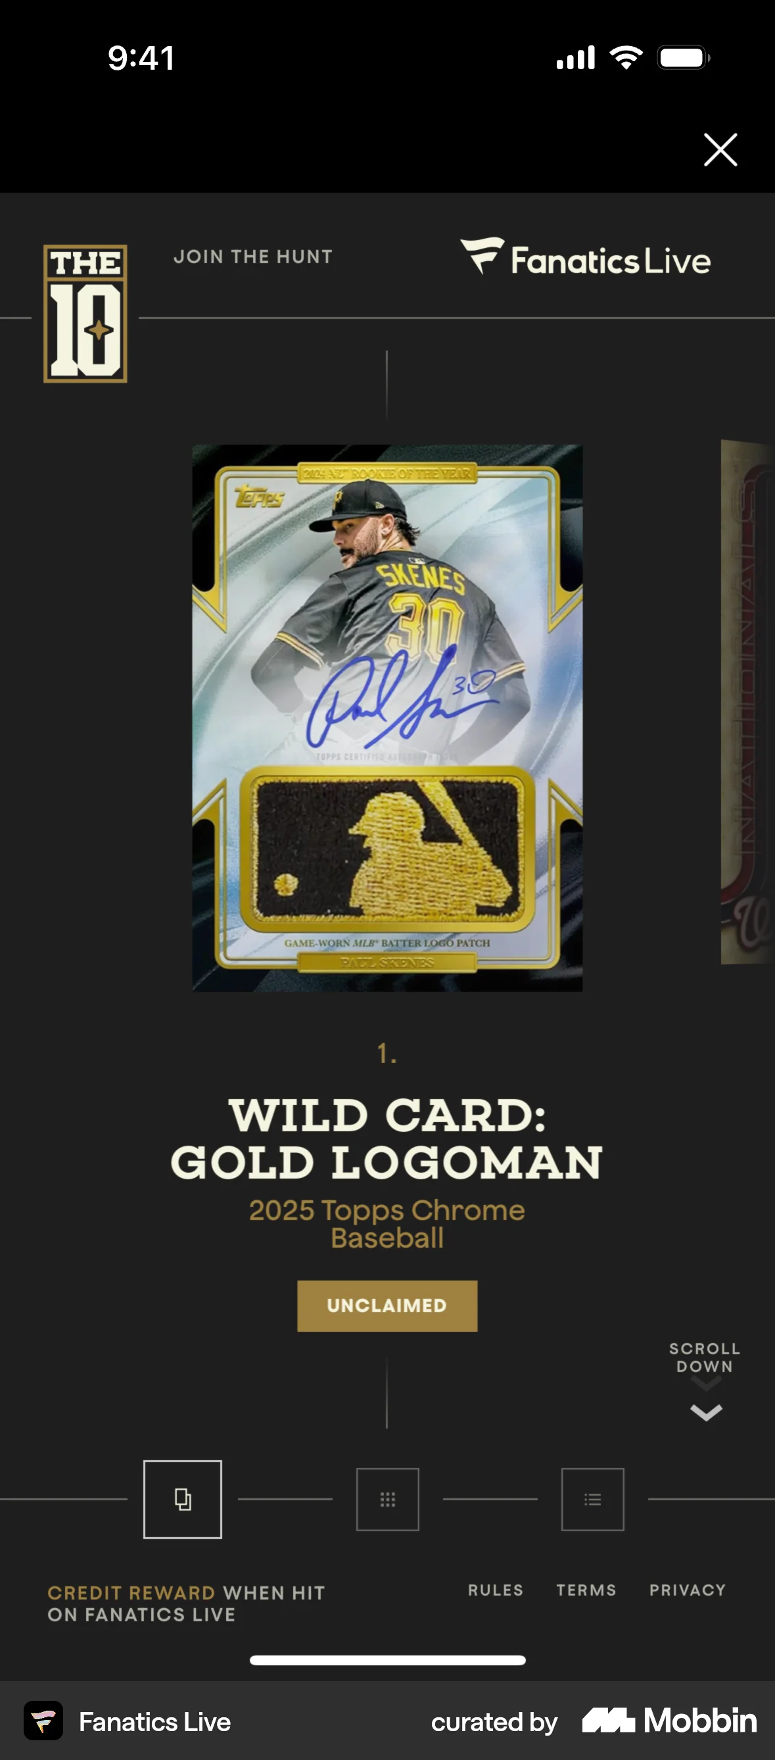Tap THE 10 logo badge

point(85,314)
